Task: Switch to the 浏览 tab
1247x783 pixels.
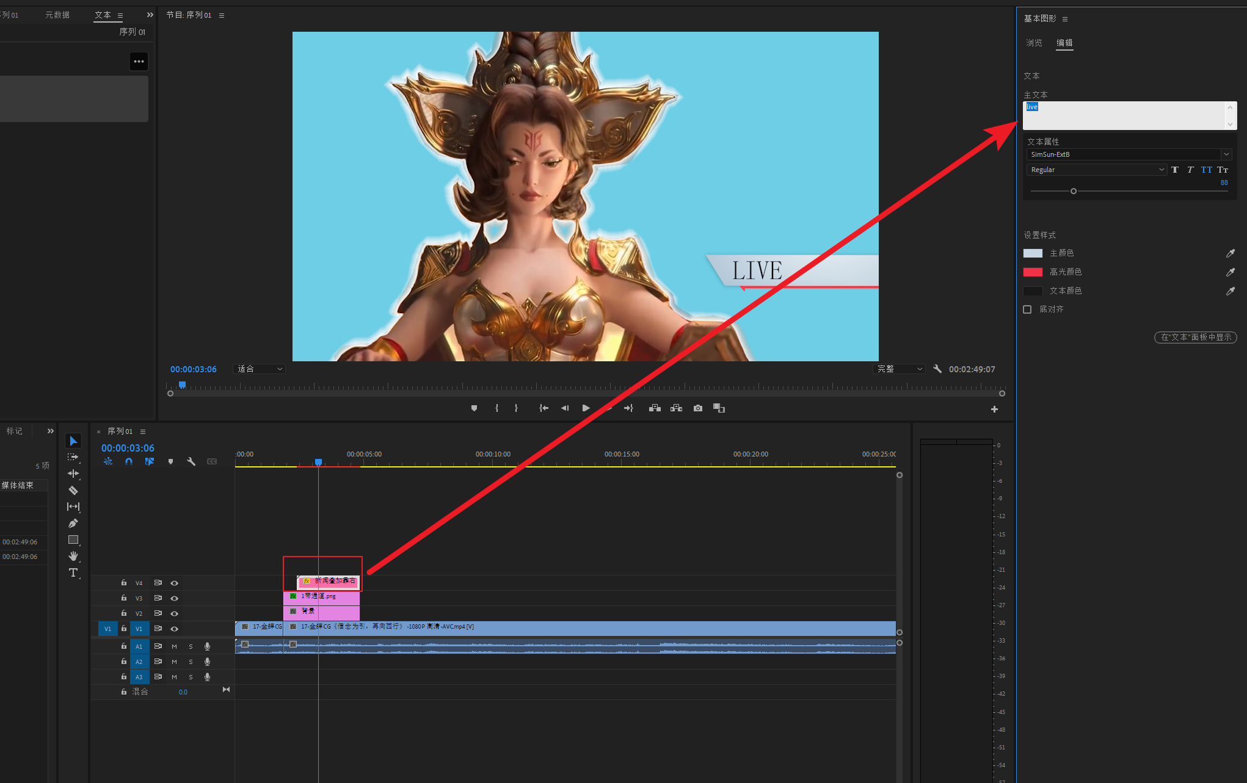Action: click(x=1034, y=43)
